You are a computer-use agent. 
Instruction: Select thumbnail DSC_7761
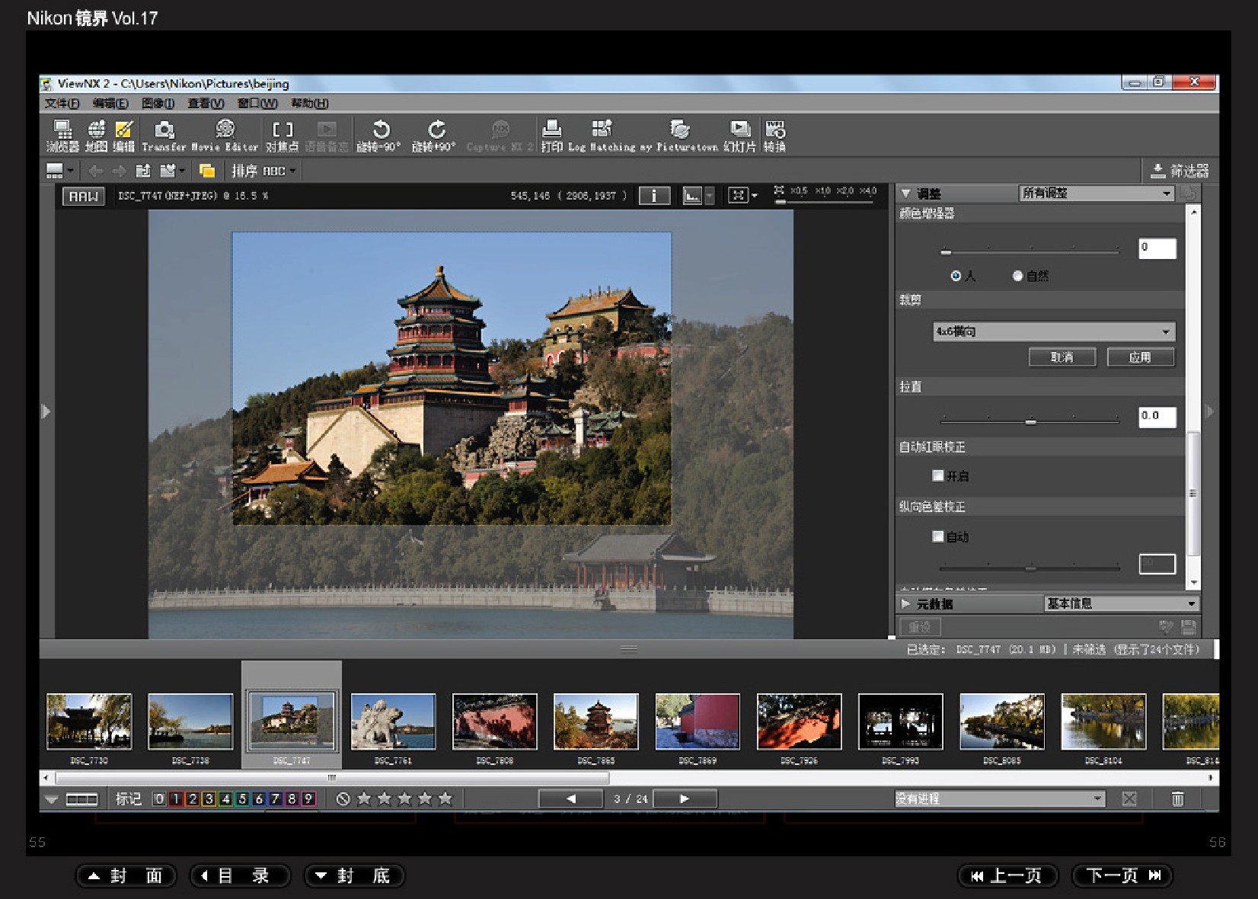[393, 721]
